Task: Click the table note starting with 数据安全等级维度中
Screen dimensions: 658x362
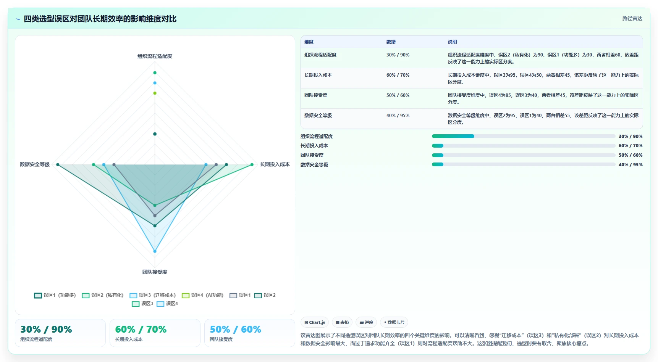Action: pos(543,119)
